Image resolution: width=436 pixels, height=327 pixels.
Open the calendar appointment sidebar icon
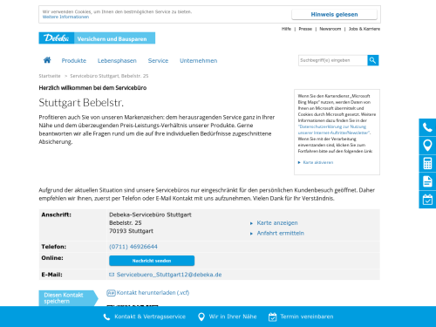coord(427,200)
